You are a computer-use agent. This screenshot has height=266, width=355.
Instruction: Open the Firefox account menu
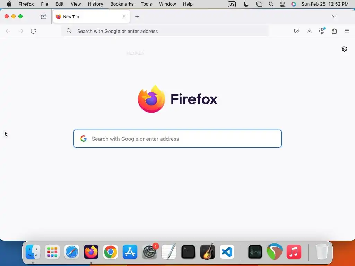tap(322, 31)
